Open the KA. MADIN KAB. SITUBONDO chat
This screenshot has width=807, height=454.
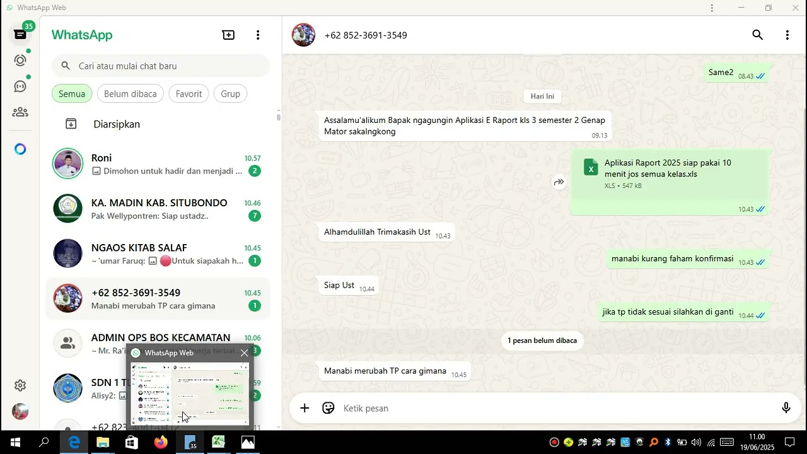(158, 209)
